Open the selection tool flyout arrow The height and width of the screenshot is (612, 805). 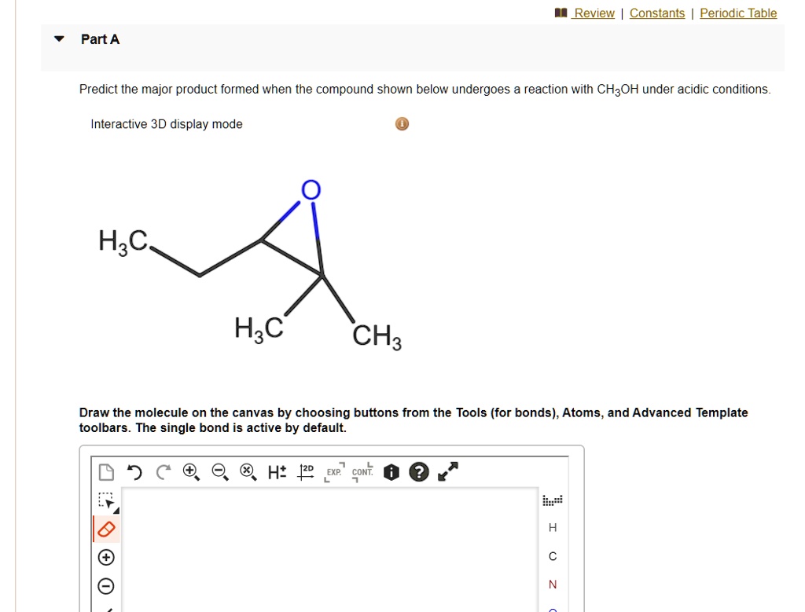pyautogui.click(x=116, y=511)
